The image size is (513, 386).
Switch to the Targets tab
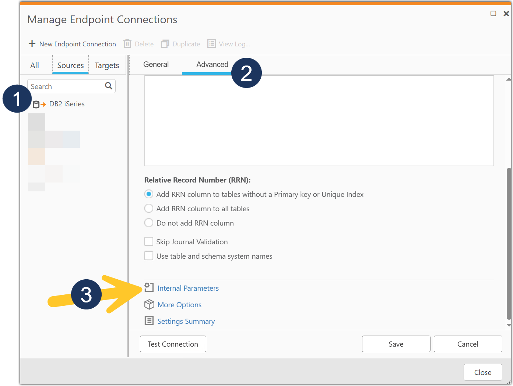coord(107,65)
